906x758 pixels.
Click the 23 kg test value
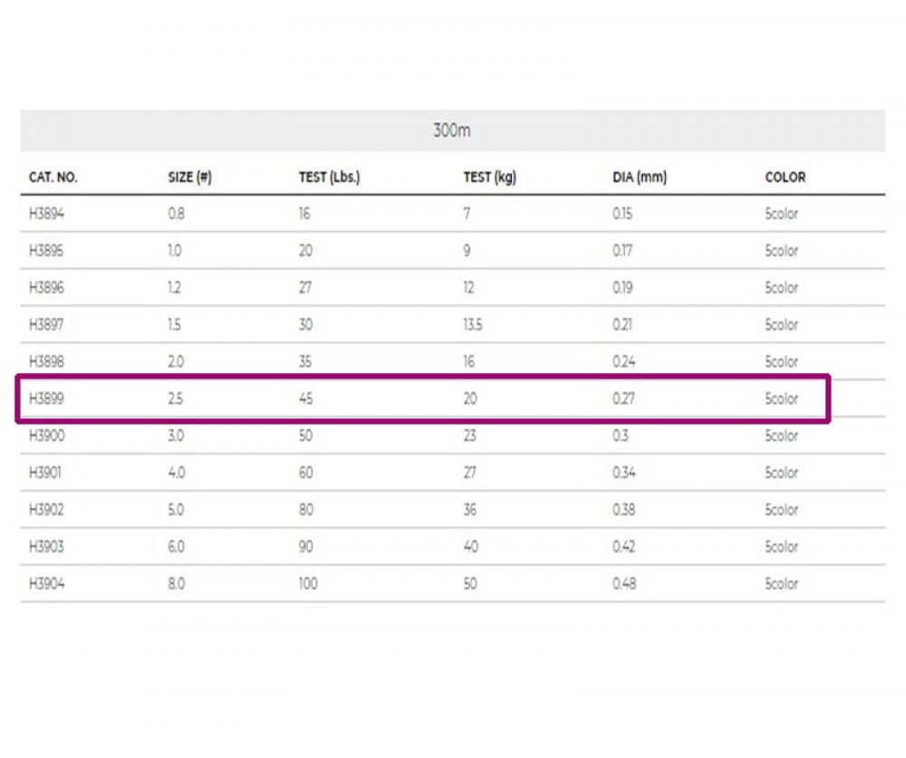pyautogui.click(x=470, y=436)
